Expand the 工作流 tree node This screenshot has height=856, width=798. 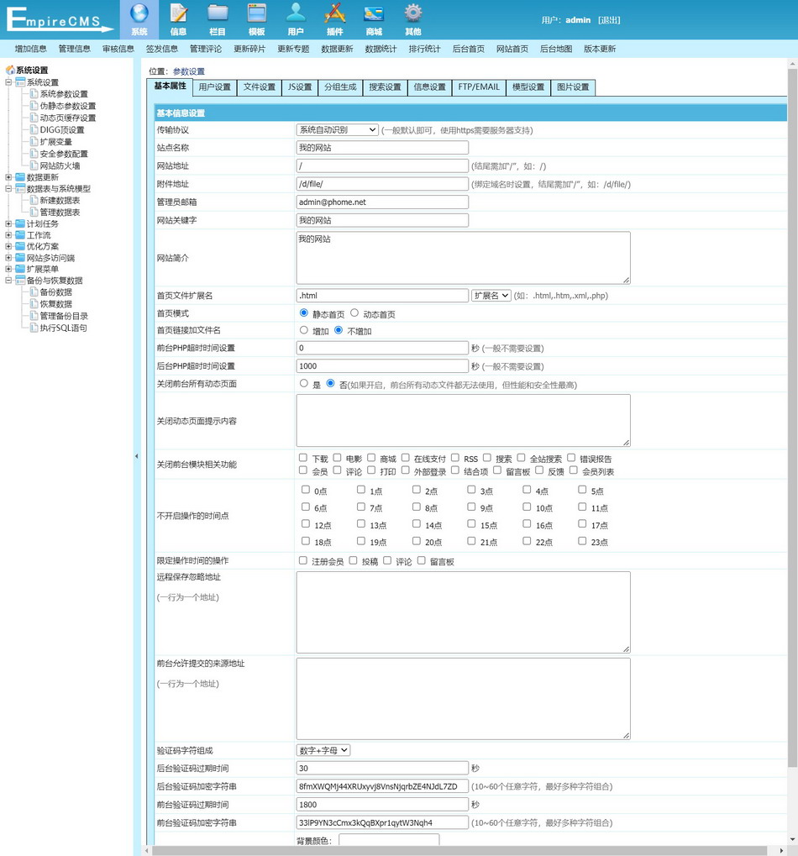coord(8,235)
